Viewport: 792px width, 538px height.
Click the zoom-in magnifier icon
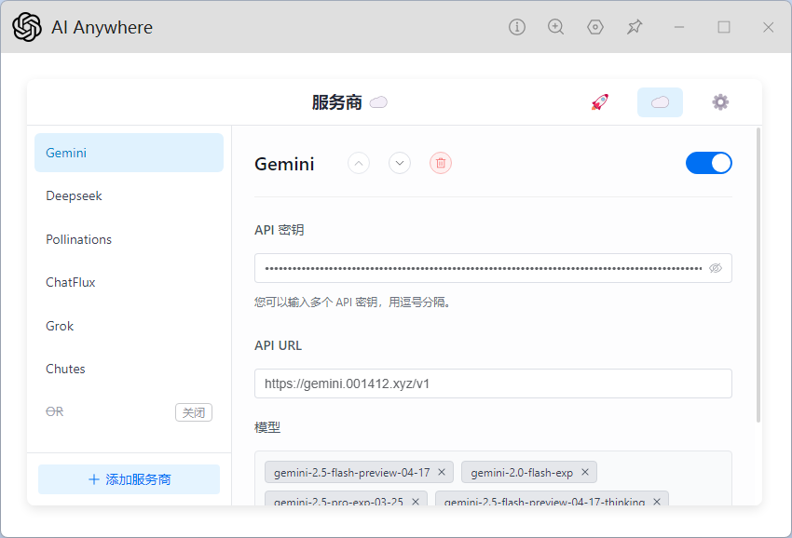pyautogui.click(x=555, y=27)
